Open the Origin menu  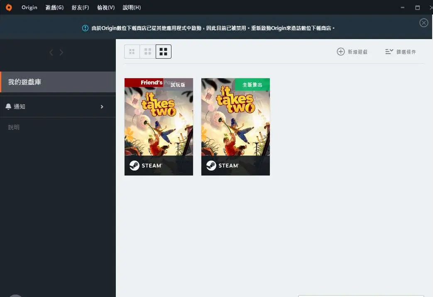[x=29, y=7]
